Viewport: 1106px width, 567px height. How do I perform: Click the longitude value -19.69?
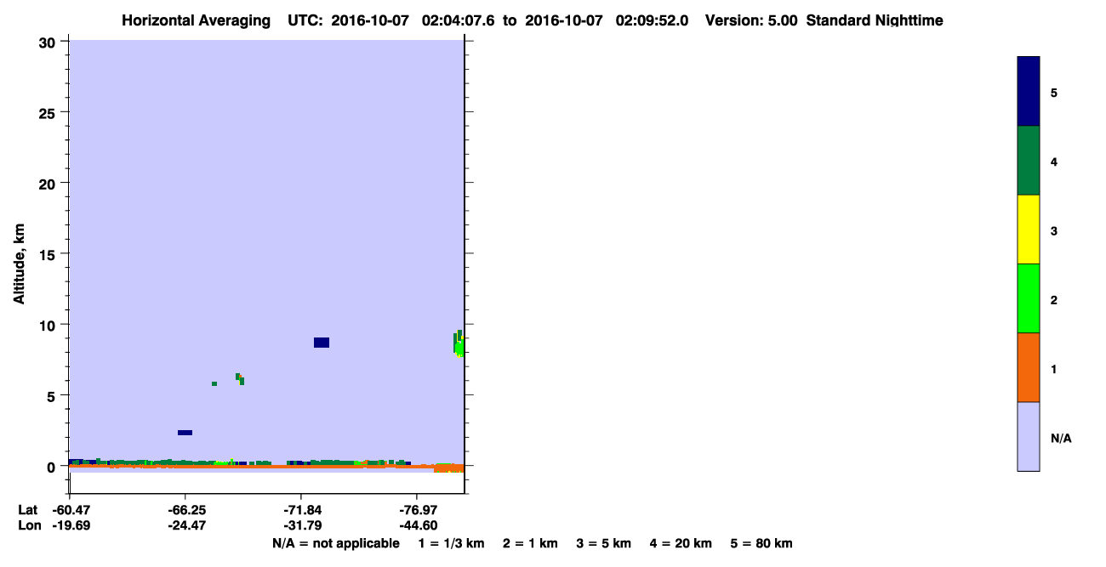[71, 525]
